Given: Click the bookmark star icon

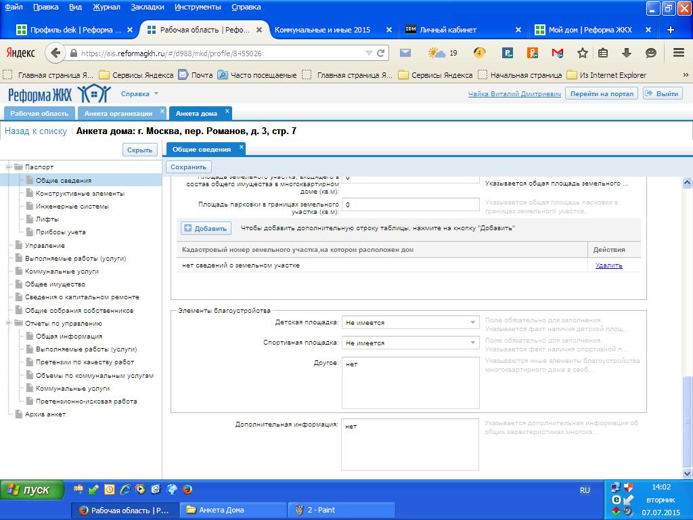Looking at the screenshot, I should coord(583,53).
